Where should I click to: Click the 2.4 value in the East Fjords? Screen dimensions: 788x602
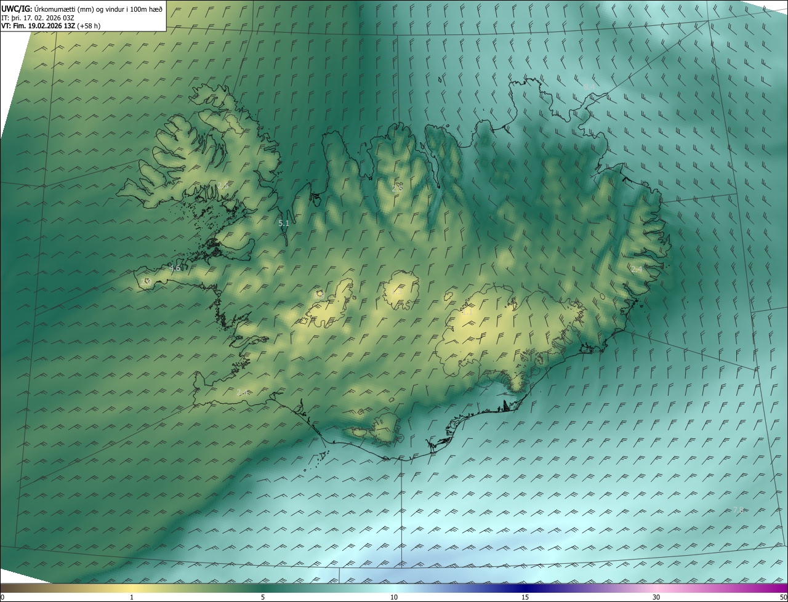point(637,269)
